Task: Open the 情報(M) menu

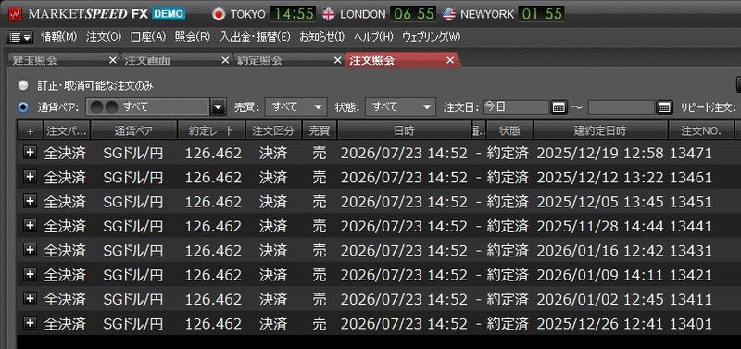Action: tap(59, 37)
